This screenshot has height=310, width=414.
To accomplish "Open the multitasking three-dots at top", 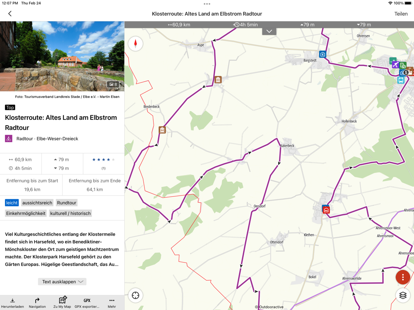I will (207, 4).
